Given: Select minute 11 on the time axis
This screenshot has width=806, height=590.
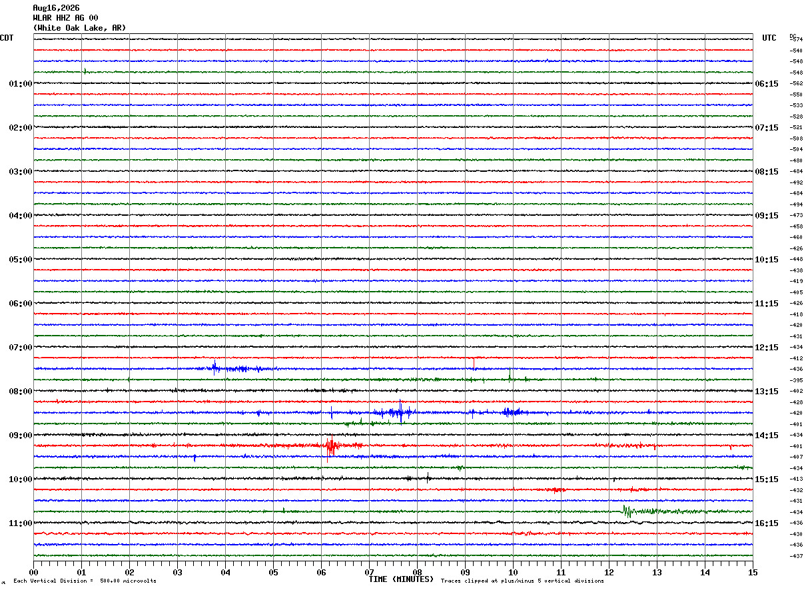Looking at the screenshot, I should (x=561, y=572).
